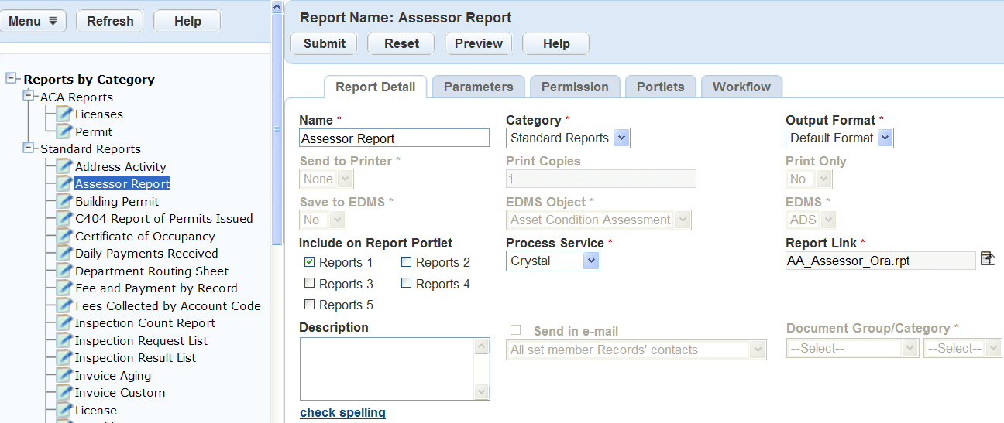Open the Category dropdown
This screenshot has height=423, width=1004.
tap(621, 138)
